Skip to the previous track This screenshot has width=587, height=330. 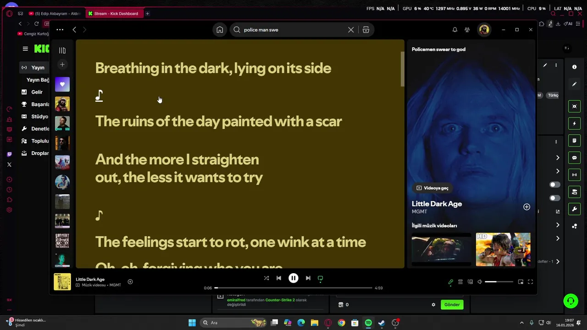(x=279, y=278)
